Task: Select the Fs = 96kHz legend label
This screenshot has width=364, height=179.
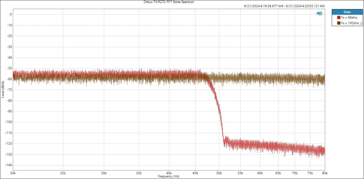Action: point(349,17)
